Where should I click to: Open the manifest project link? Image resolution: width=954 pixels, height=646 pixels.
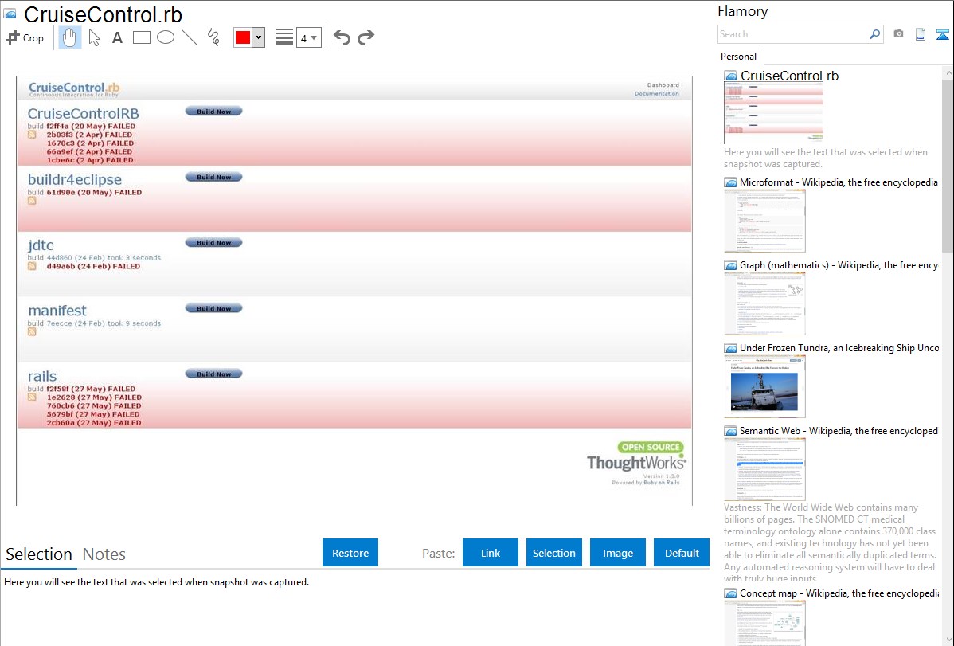[x=57, y=311]
